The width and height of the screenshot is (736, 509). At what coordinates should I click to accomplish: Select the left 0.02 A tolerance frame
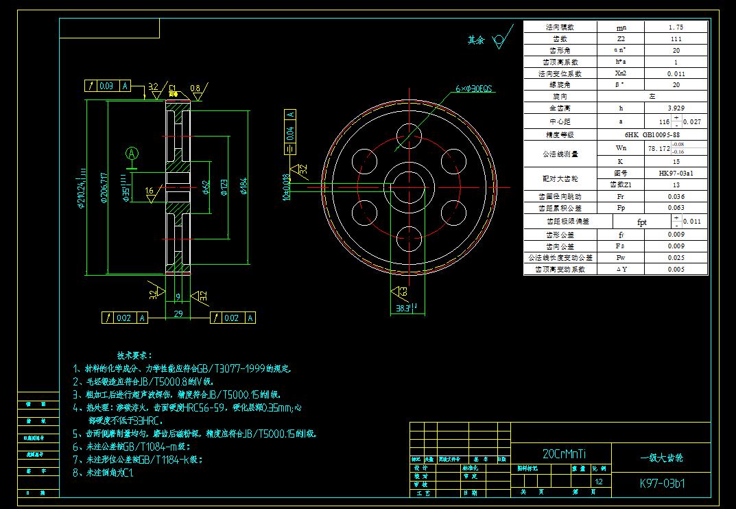[123, 318]
